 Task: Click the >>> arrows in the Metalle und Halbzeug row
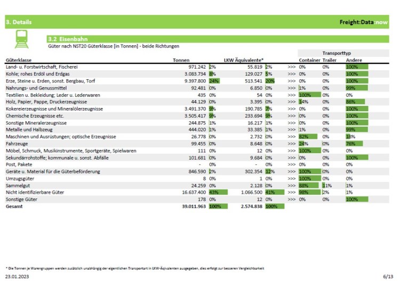click(x=291, y=129)
